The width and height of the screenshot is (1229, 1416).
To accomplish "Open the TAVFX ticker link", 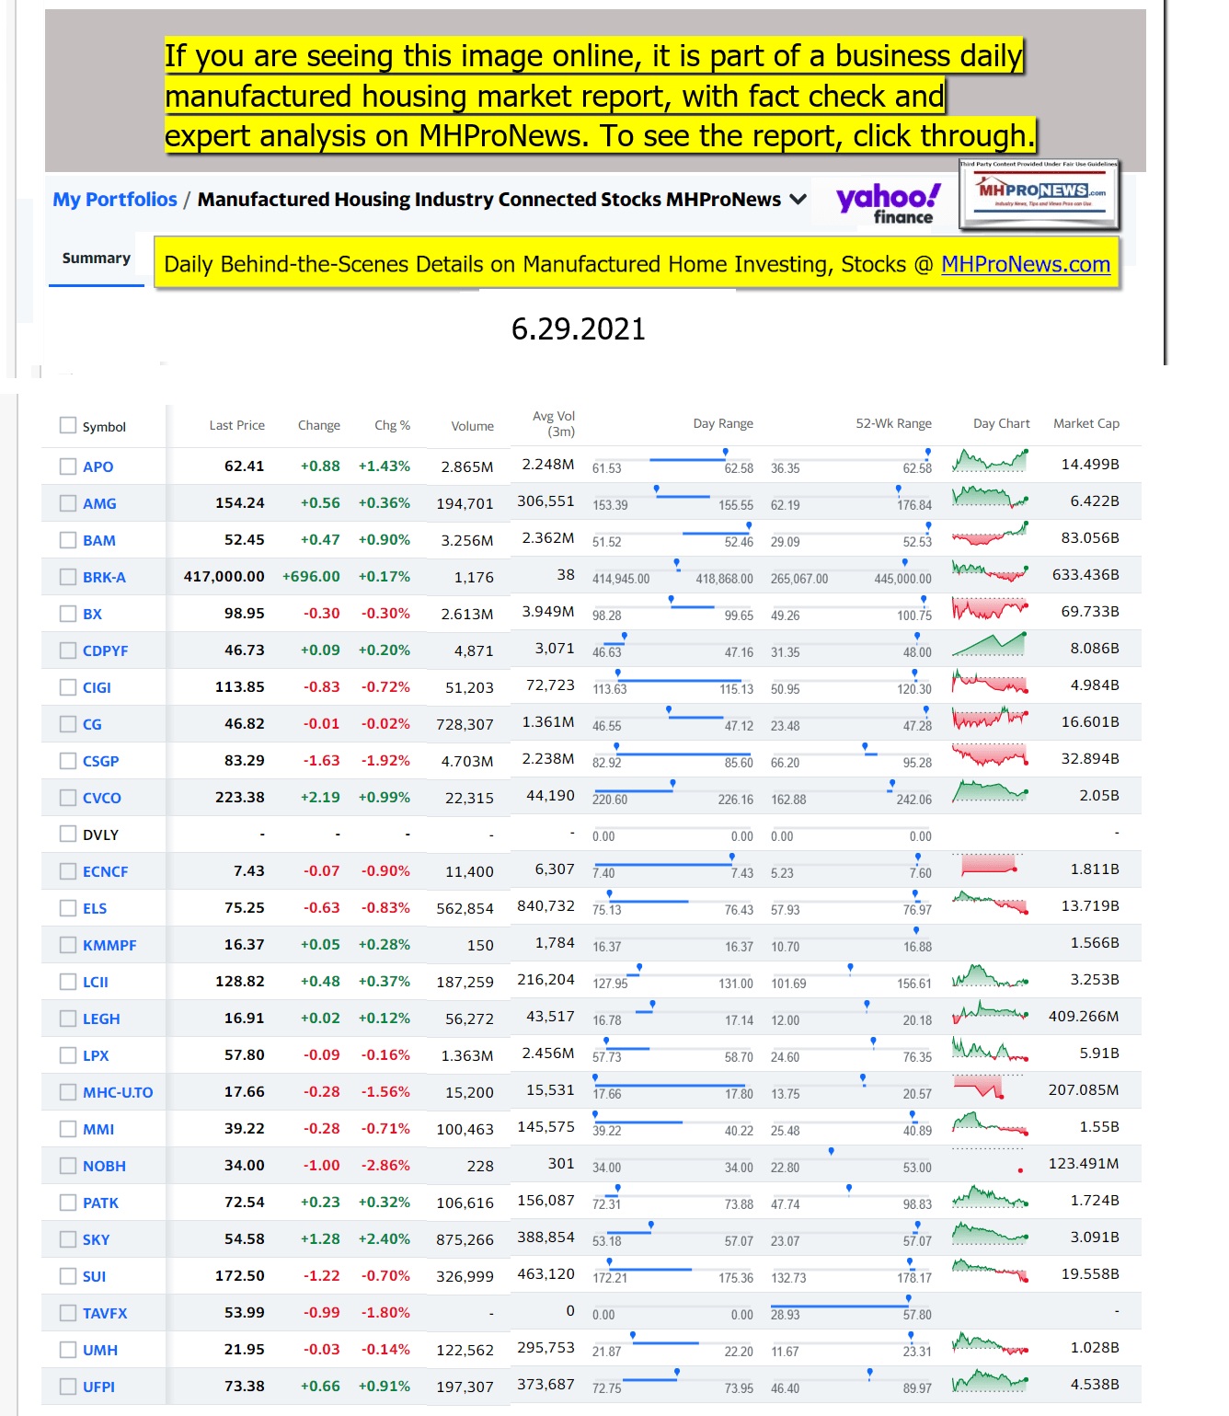I will [105, 1313].
